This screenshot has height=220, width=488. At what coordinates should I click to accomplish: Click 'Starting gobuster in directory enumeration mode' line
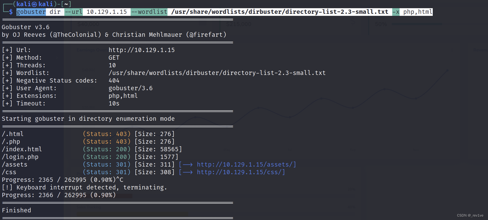[x=88, y=119]
